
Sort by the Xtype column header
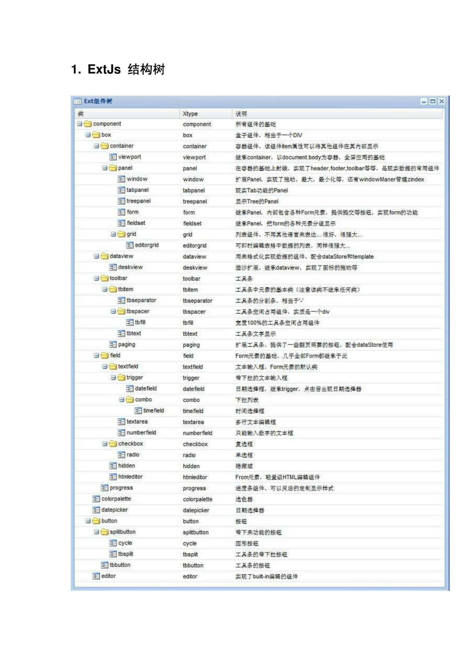pyautogui.click(x=206, y=114)
